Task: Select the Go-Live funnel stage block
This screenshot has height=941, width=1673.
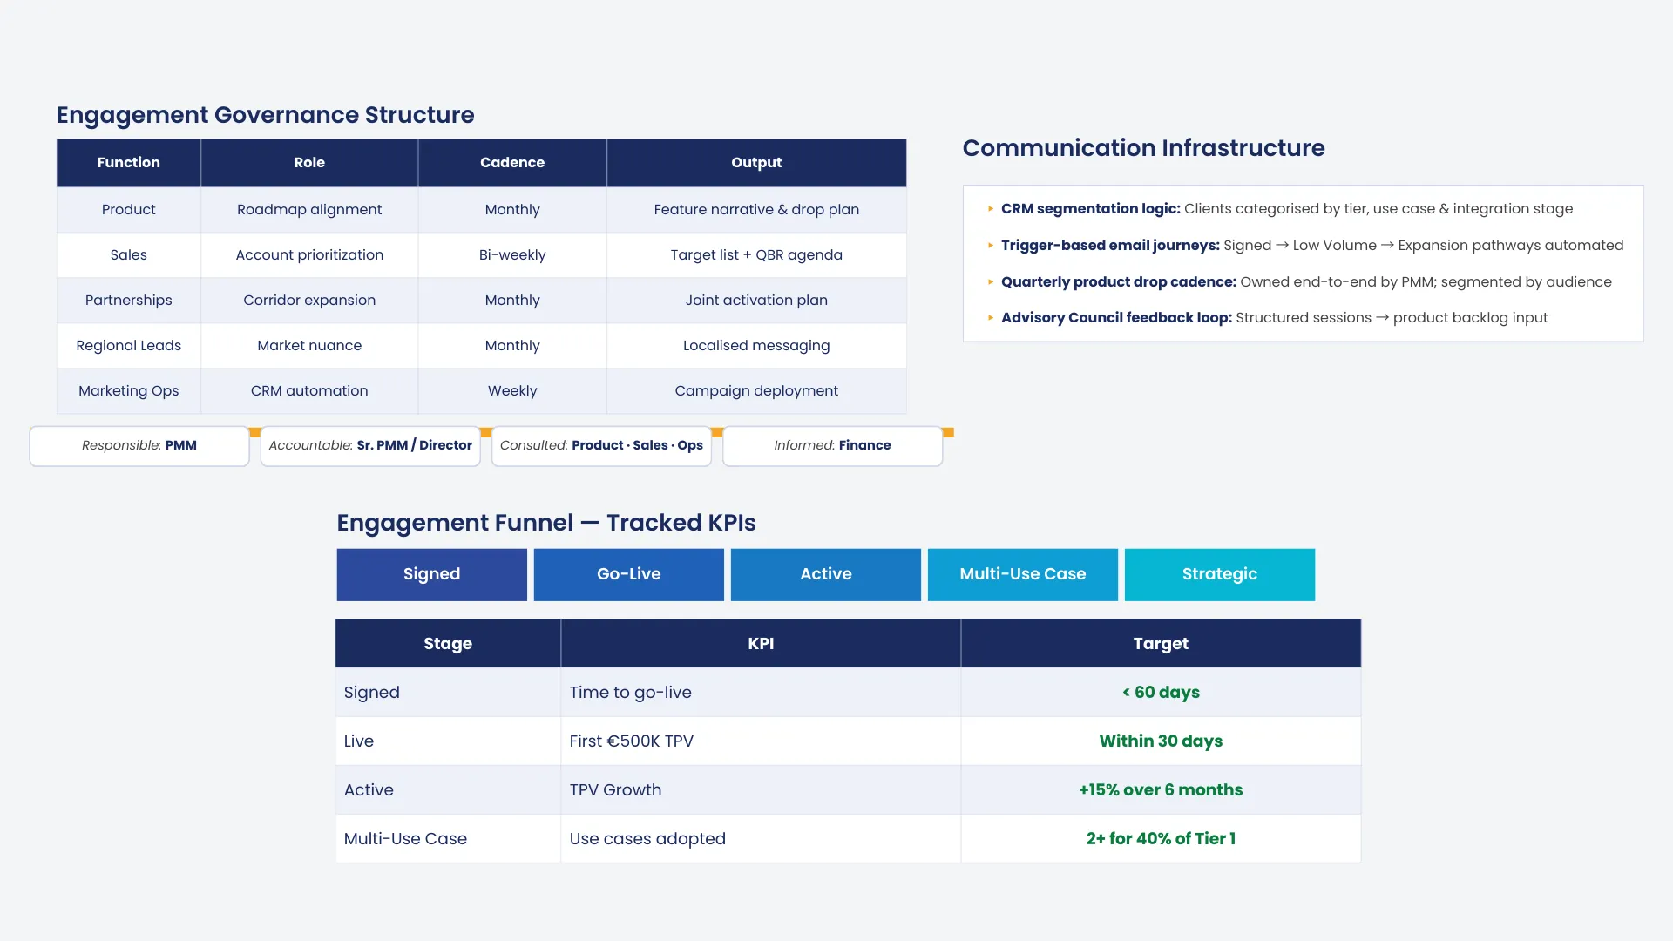Action: (x=628, y=574)
